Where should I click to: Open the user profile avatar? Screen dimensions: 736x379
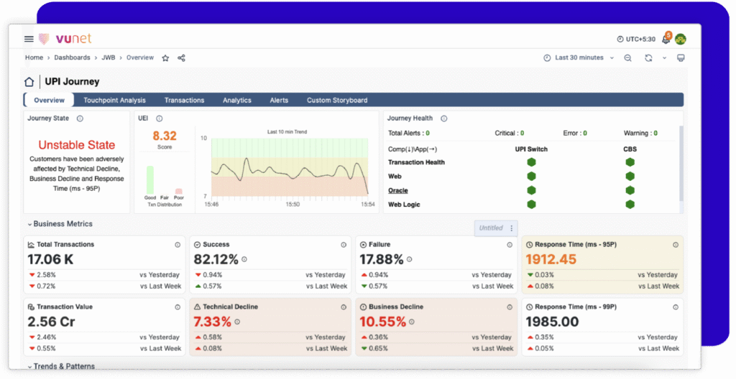click(x=680, y=39)
